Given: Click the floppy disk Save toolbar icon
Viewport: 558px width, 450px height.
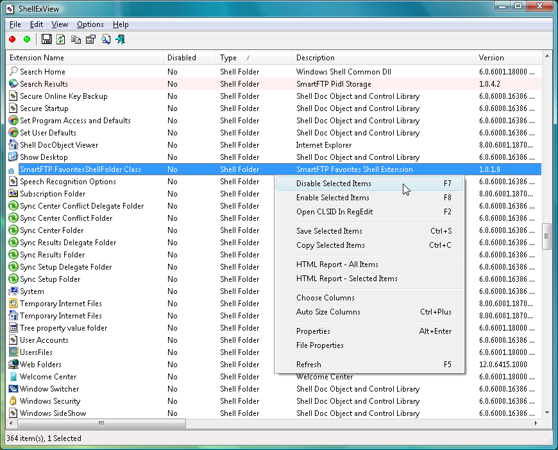Looking at the screenshot, I should [x=47, y=39].
